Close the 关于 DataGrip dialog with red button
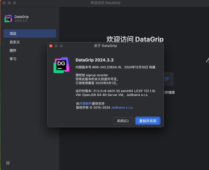 pyautogui.click(x=51, y=46)
